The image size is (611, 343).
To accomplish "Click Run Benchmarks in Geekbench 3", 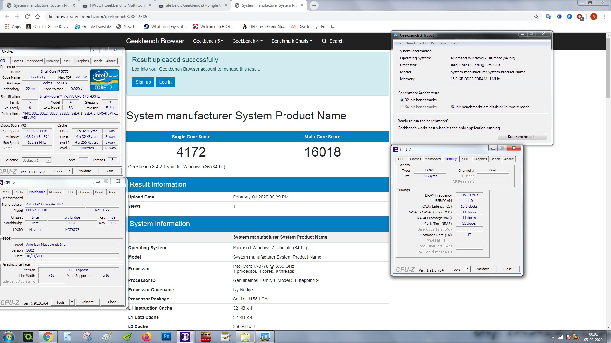I will pyautogui.click(x=522, y=137).
